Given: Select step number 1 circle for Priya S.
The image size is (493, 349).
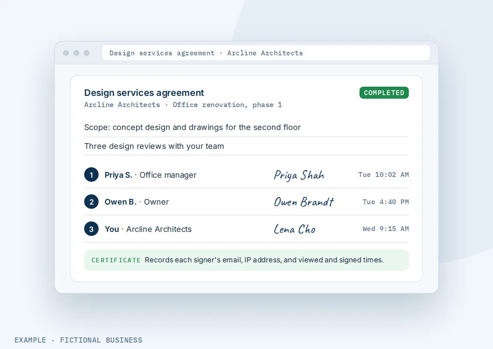Looking at the screenshot, I should pos(91,175).
